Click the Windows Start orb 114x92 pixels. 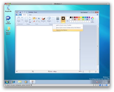pos(7,82)
